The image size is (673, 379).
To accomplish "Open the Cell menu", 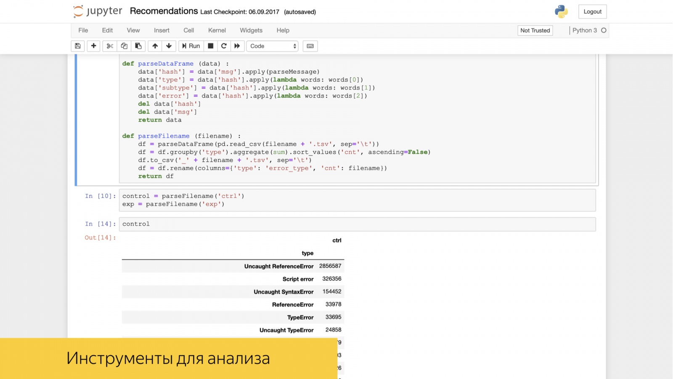I will (x=189, y=30).
